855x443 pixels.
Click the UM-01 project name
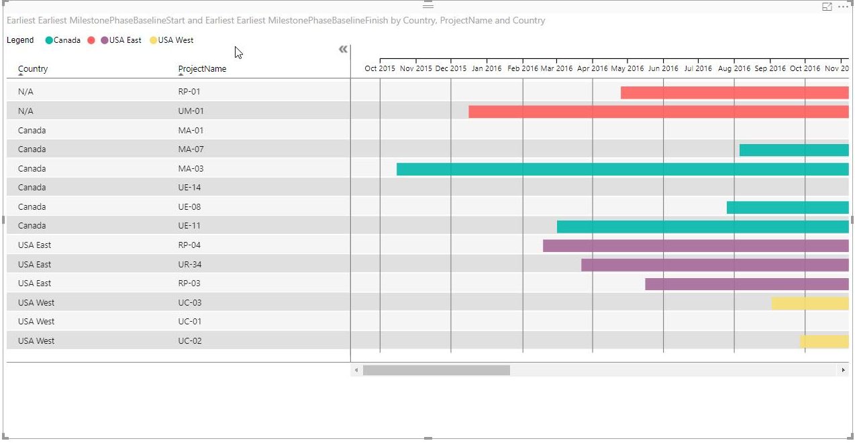coord(191,111)
